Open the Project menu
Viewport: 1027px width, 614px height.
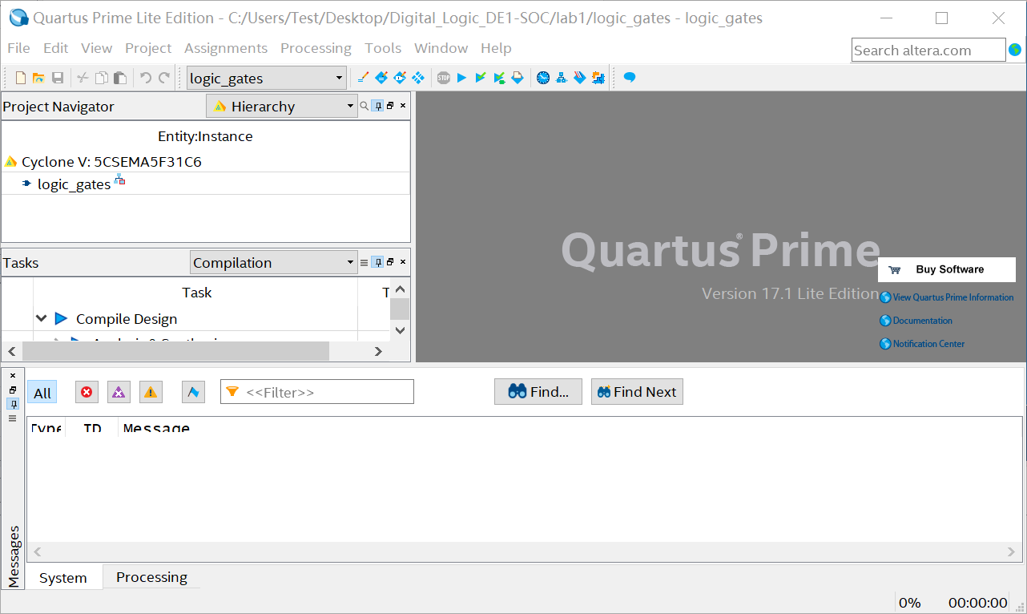tap(148, 48)
